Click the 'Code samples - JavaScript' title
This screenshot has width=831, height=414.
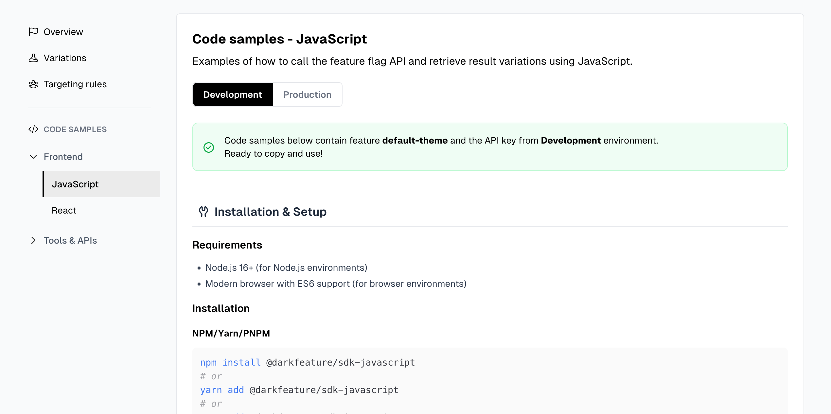click(279, 39)
